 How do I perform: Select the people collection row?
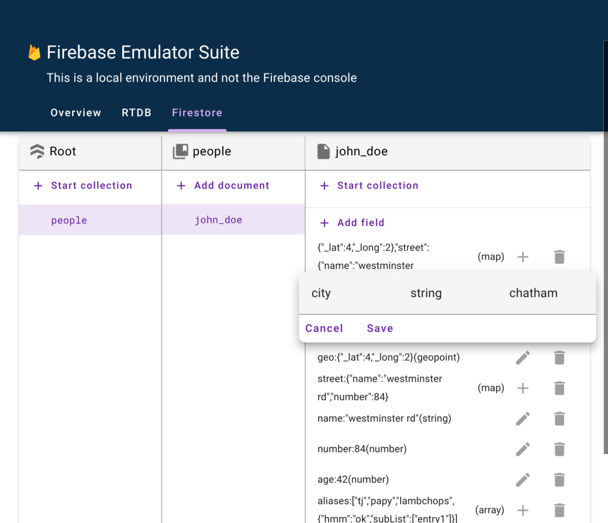(x=90, y=220)
